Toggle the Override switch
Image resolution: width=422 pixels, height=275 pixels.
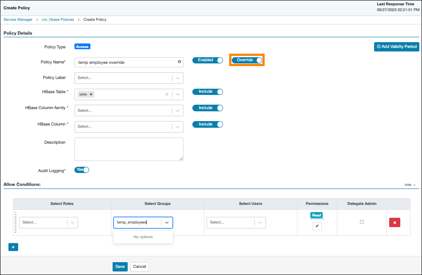tap(247, 60)
